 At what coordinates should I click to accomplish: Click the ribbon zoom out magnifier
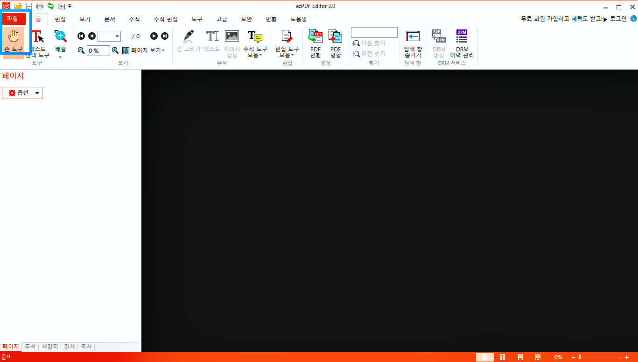pos(81,50)
